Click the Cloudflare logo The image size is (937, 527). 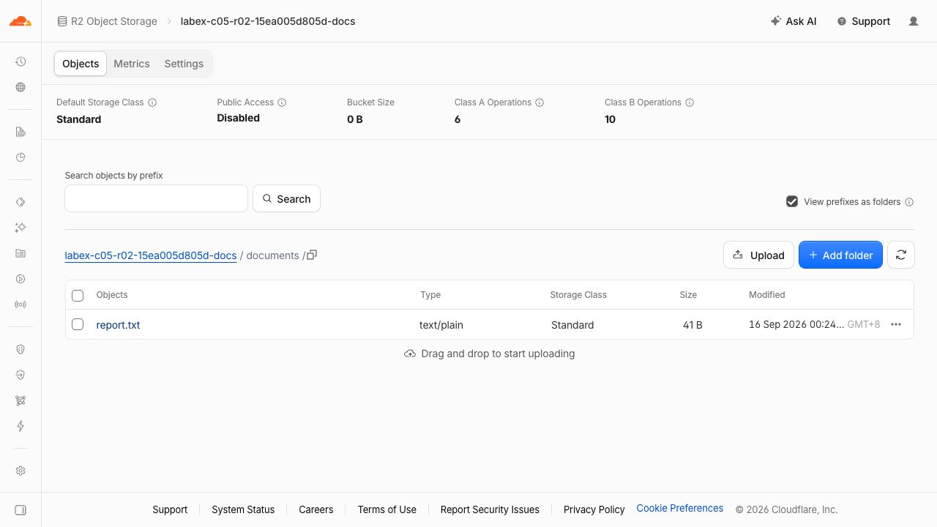point(20,21)
